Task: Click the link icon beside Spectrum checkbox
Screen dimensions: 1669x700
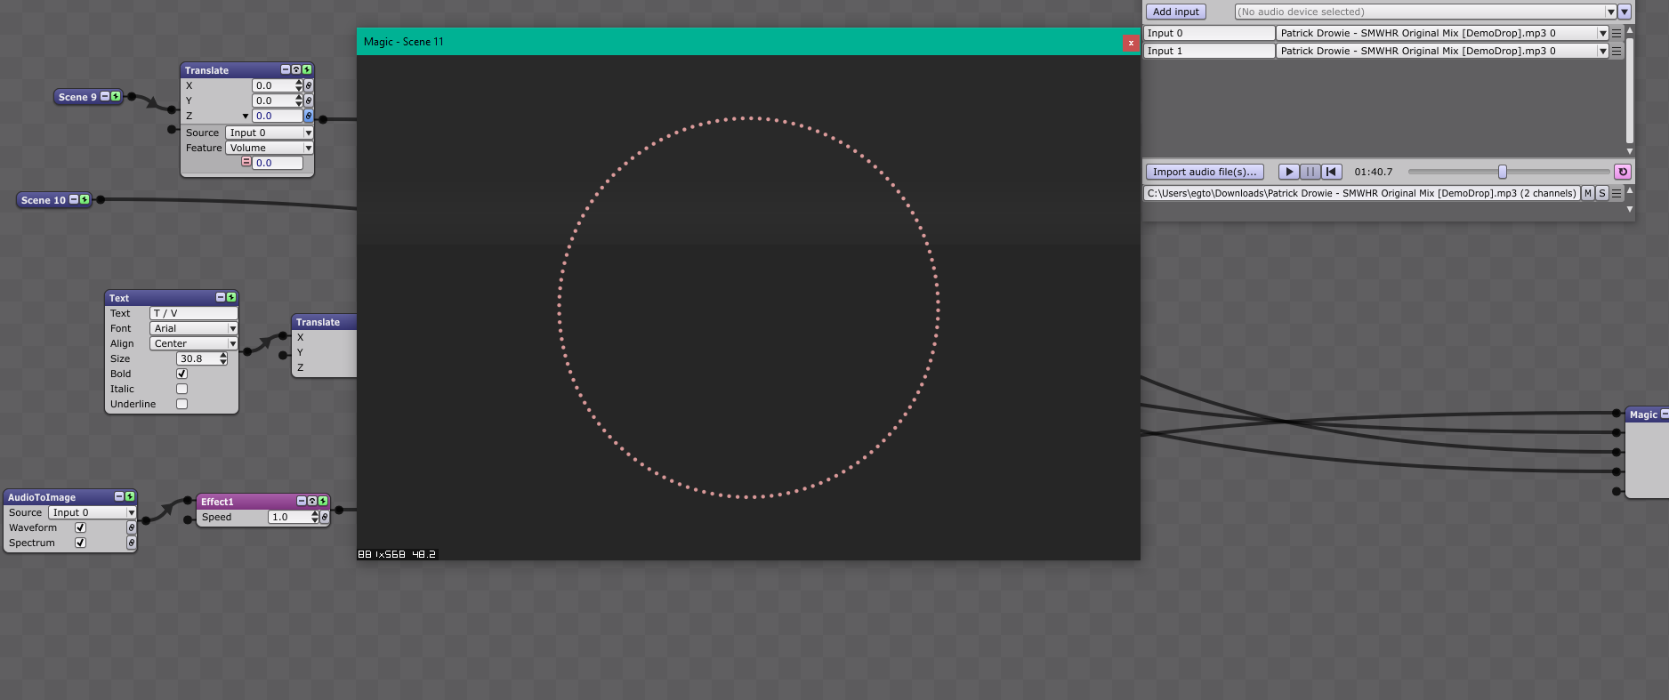Action: pos(132,543)
